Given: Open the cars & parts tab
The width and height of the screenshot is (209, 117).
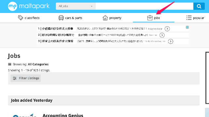Looking at the screenshot, I should click(x=70, y=18).
